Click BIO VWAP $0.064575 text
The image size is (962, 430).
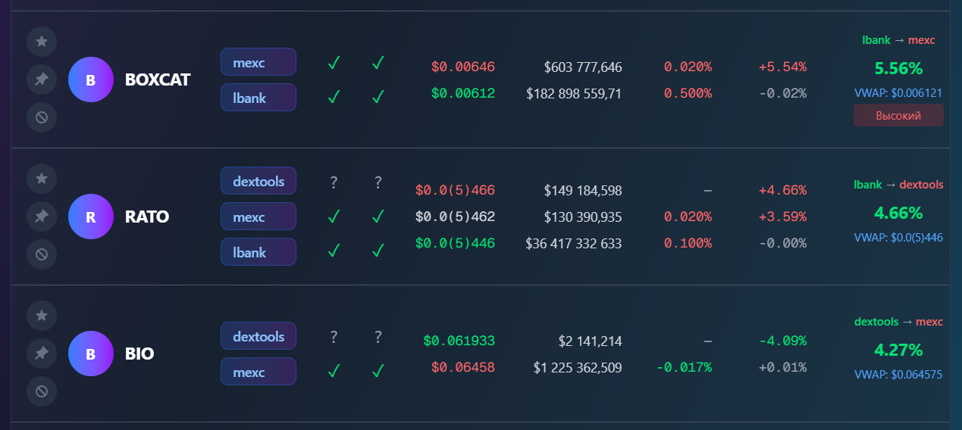pos(898,374)
